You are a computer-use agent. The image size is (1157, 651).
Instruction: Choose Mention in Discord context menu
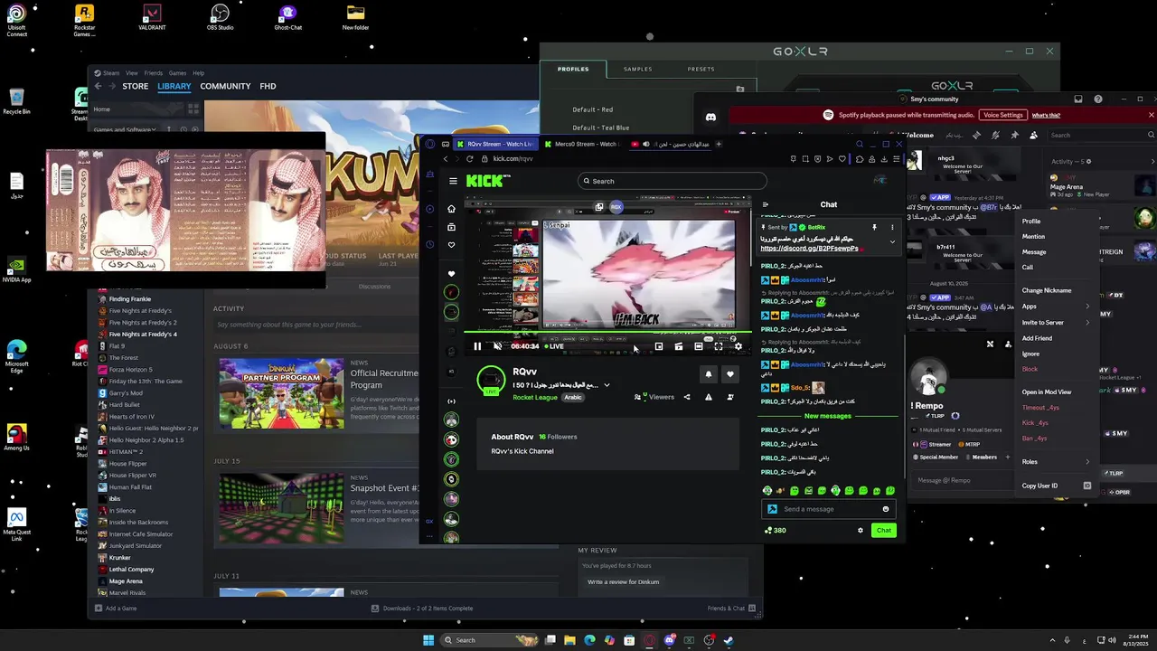[x=1033, y=236]
